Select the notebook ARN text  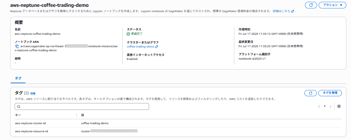(x=67, y=48)
